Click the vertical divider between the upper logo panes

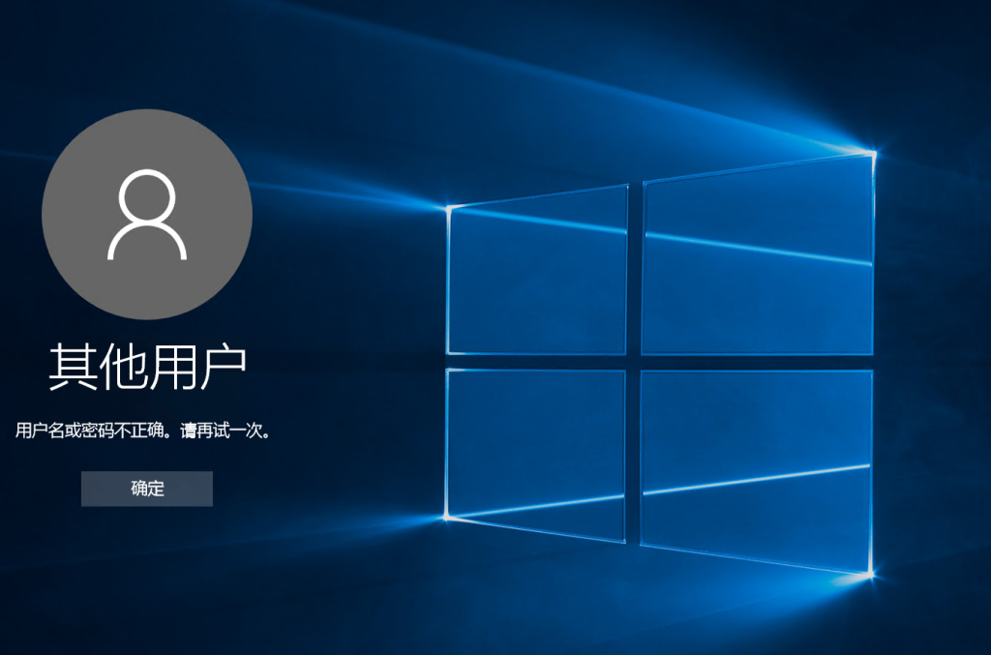coord(635,271)
